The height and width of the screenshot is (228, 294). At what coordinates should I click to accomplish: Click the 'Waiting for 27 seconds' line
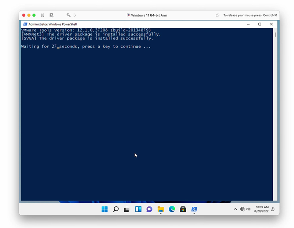pyautogui.click(x=86, y=47)
